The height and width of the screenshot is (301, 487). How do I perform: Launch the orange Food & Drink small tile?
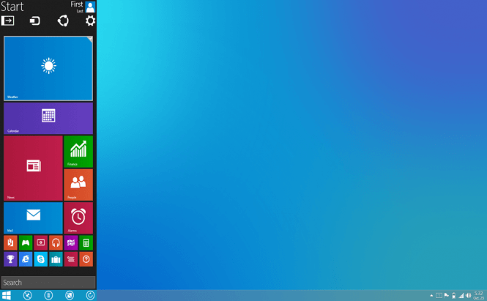pos(10,243)
